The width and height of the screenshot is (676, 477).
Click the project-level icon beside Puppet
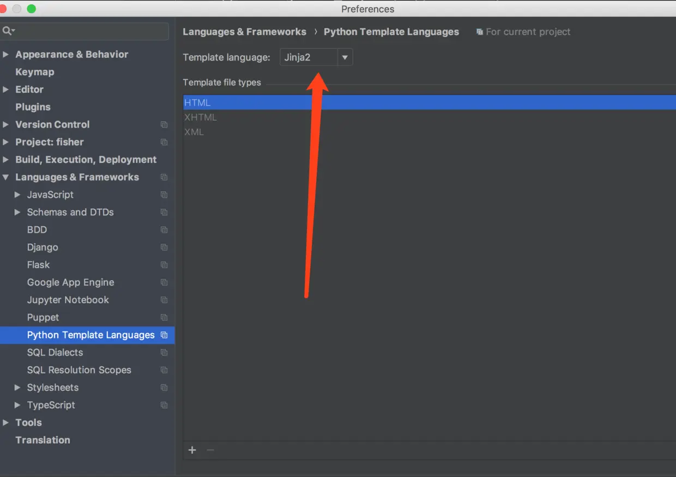(164, 317)
